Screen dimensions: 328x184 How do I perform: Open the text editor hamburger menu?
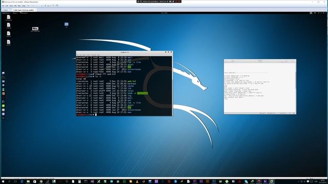(286, 61)
